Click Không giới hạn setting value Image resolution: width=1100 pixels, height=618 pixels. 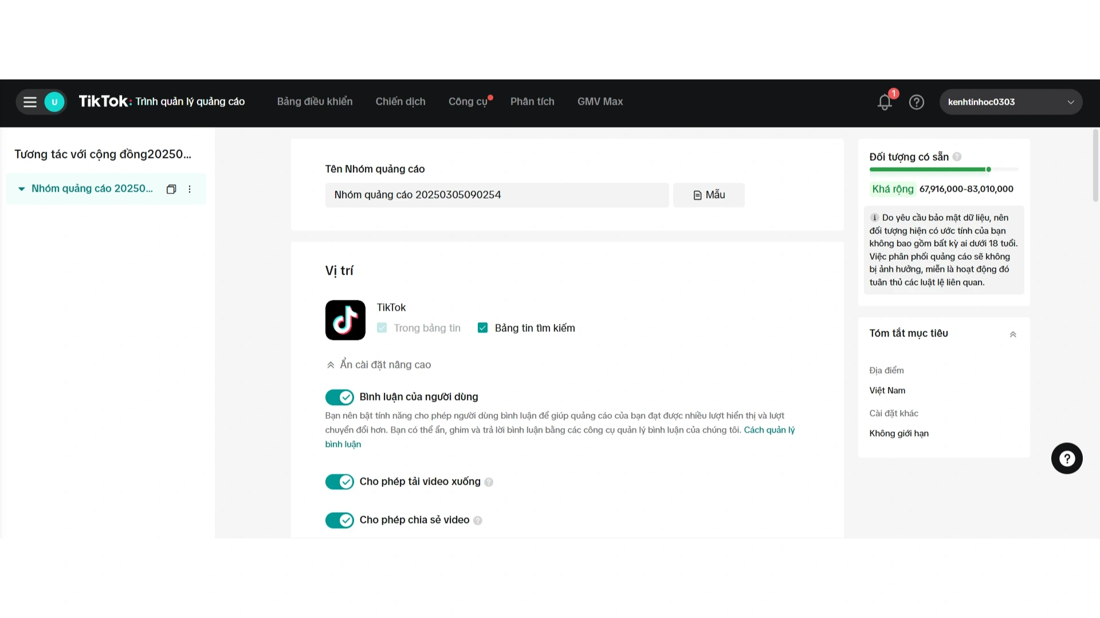coord(899,433)
